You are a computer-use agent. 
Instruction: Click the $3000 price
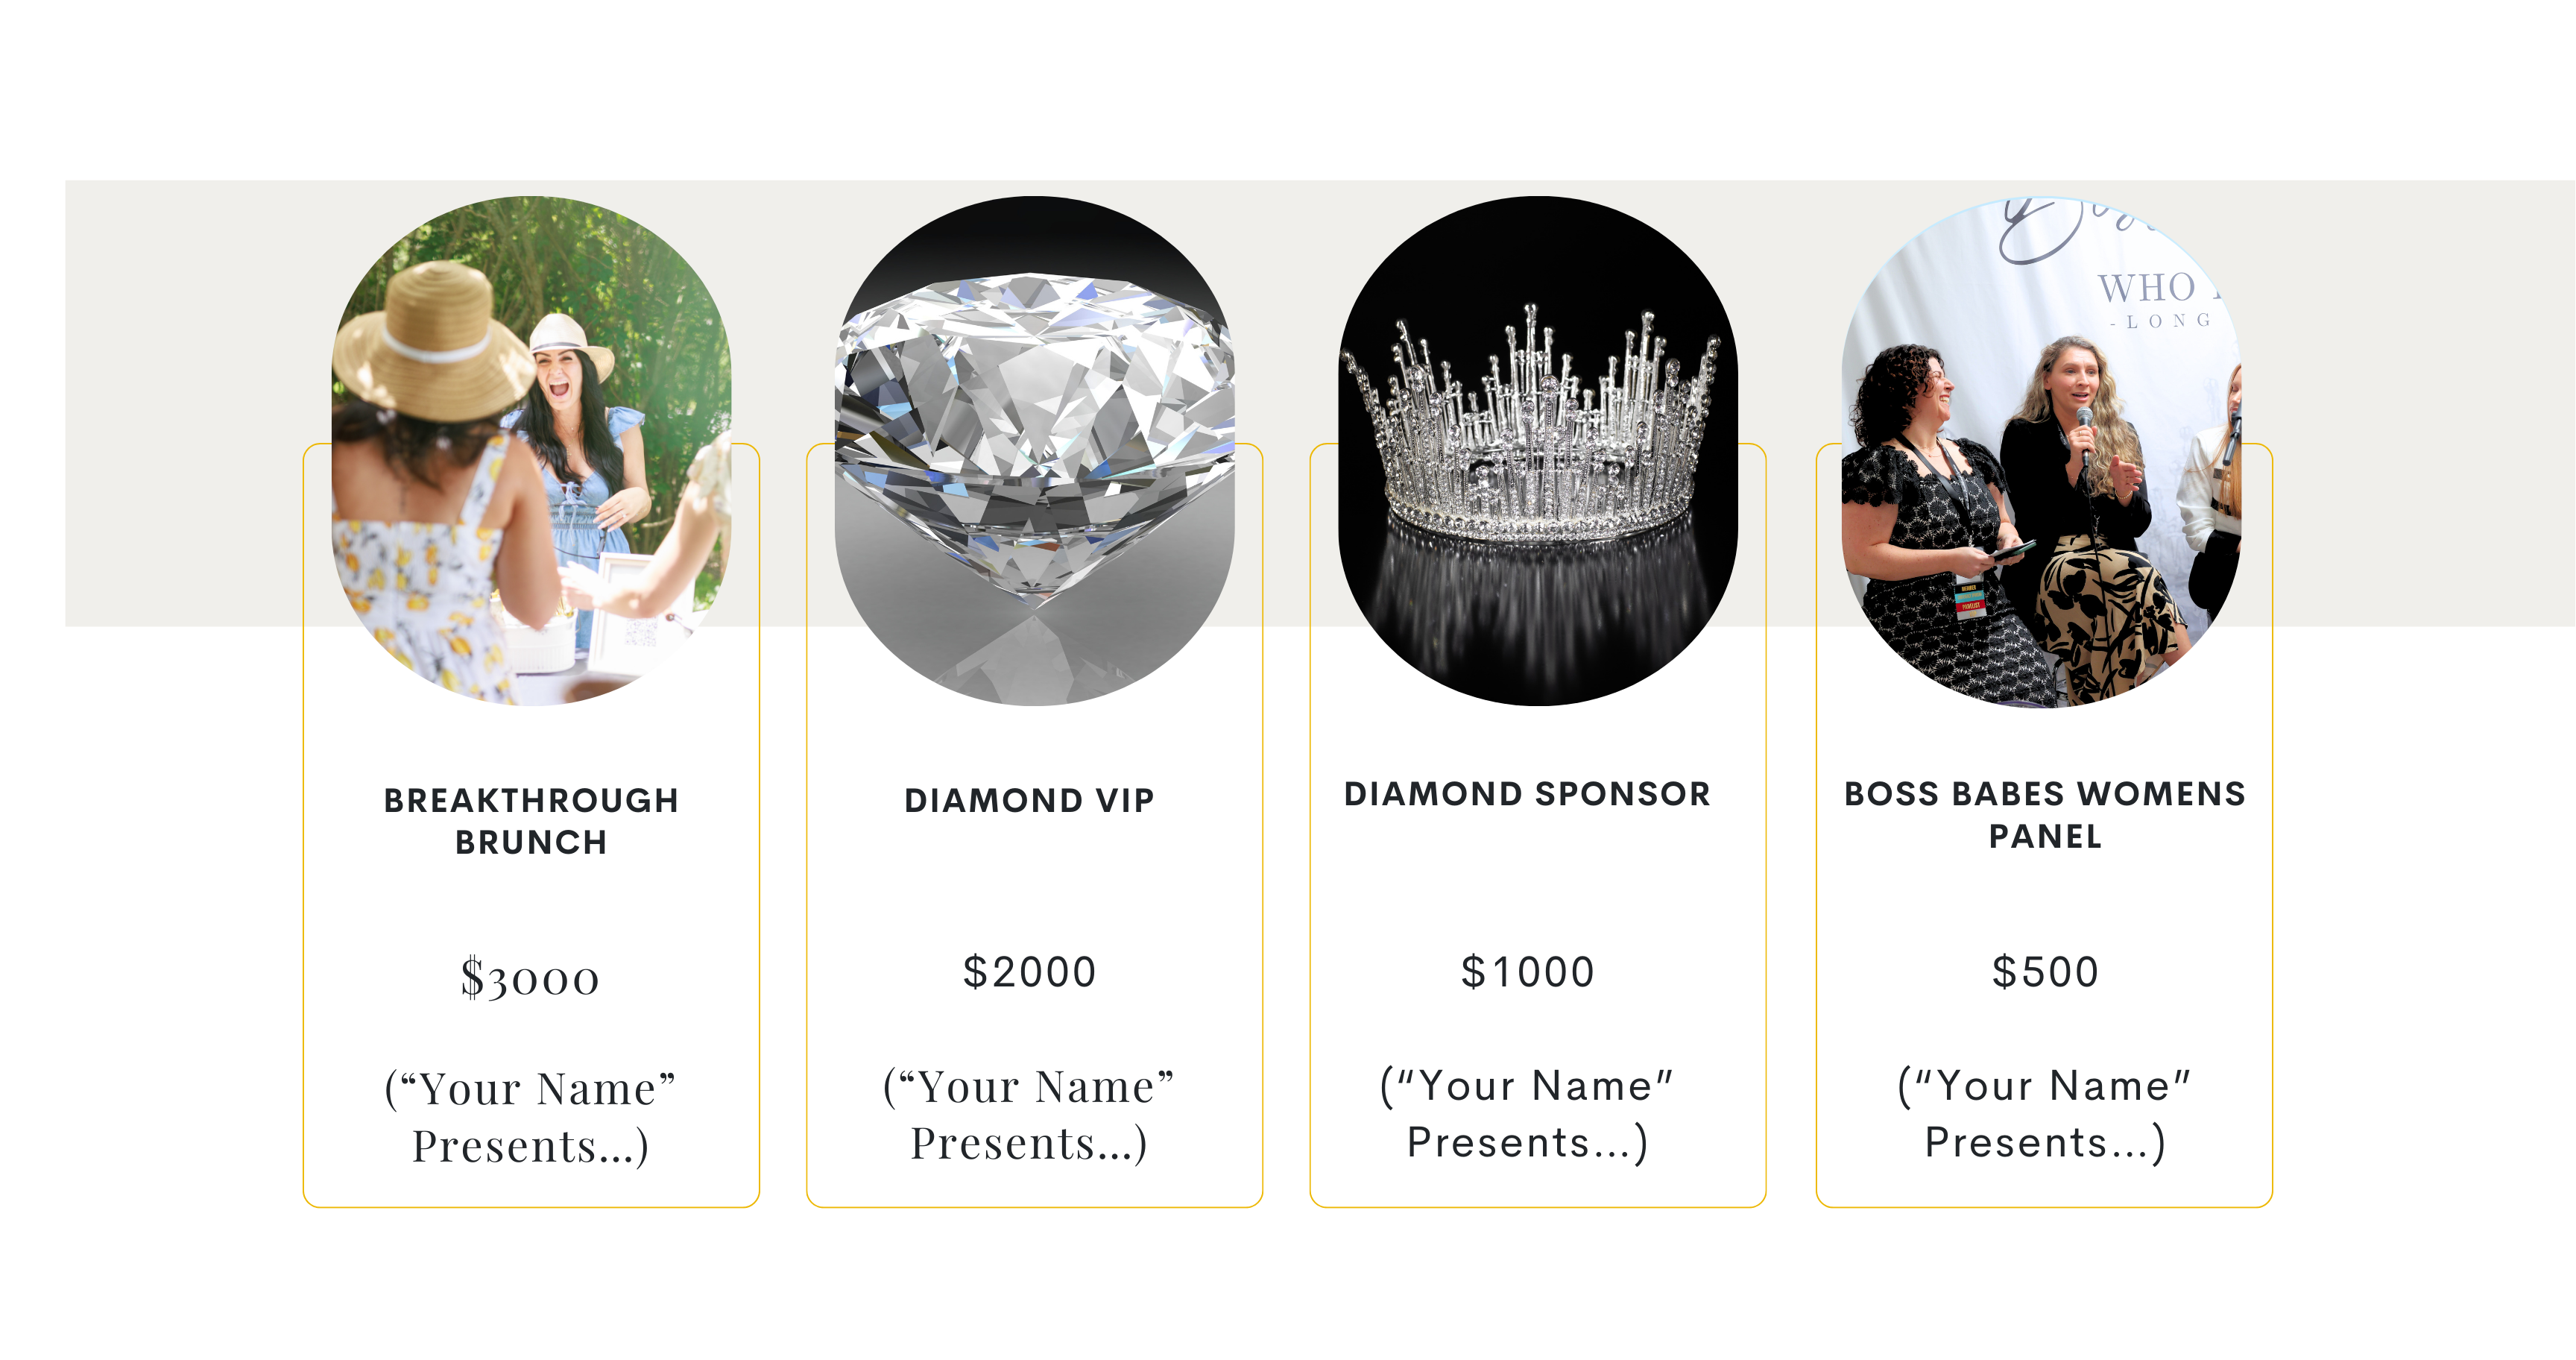530,977
